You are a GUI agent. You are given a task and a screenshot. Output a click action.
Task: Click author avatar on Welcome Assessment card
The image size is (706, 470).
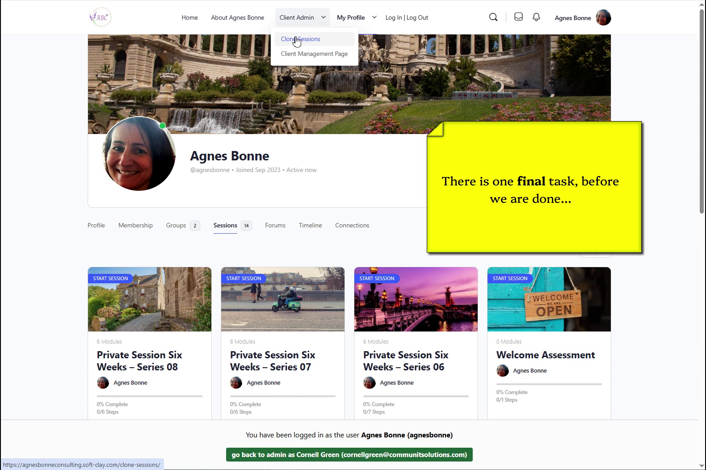[x=502, y=371]
